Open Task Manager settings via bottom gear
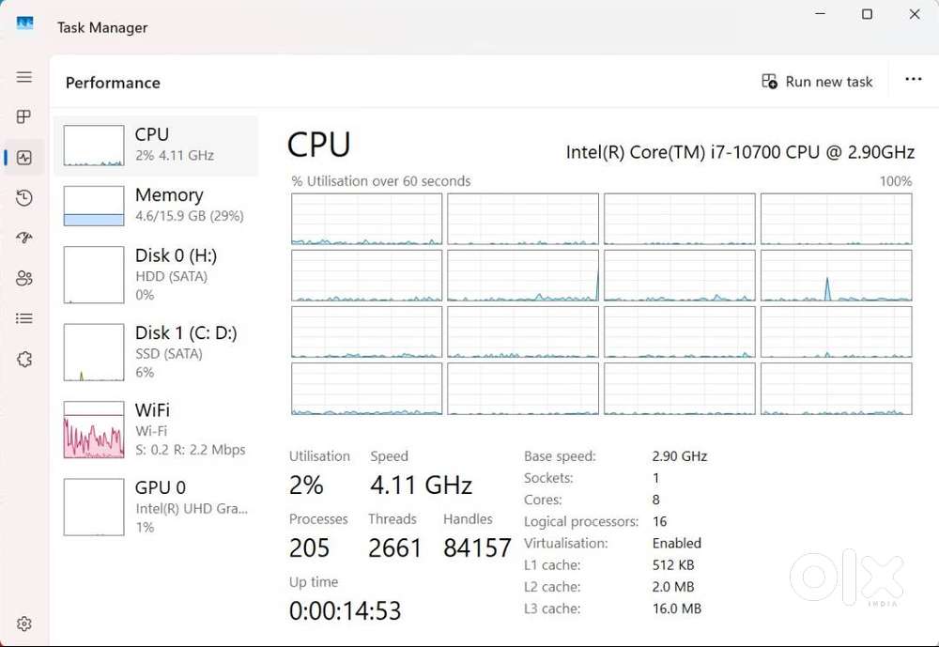939x647 pixels. [24, 623]
